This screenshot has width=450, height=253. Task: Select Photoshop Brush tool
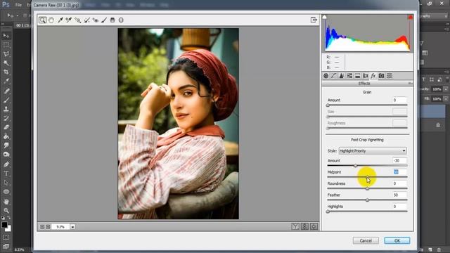[6, 100]
